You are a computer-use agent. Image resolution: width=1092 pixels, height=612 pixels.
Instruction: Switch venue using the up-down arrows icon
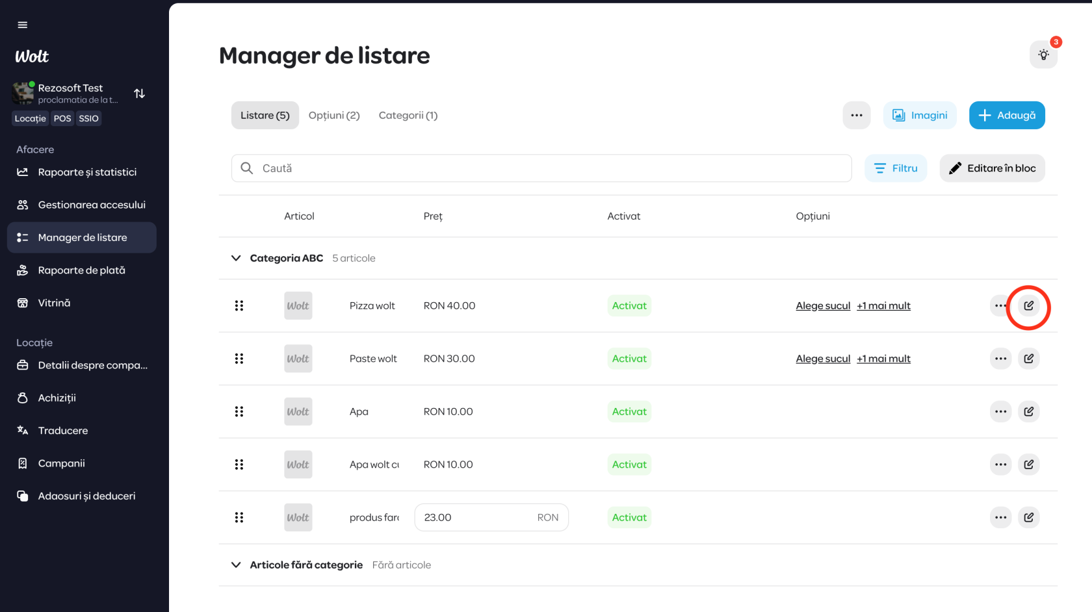pos(139,94)
